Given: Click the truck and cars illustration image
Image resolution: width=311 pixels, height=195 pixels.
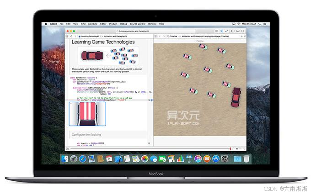Looking at the screenshot, I should (108, 56).
